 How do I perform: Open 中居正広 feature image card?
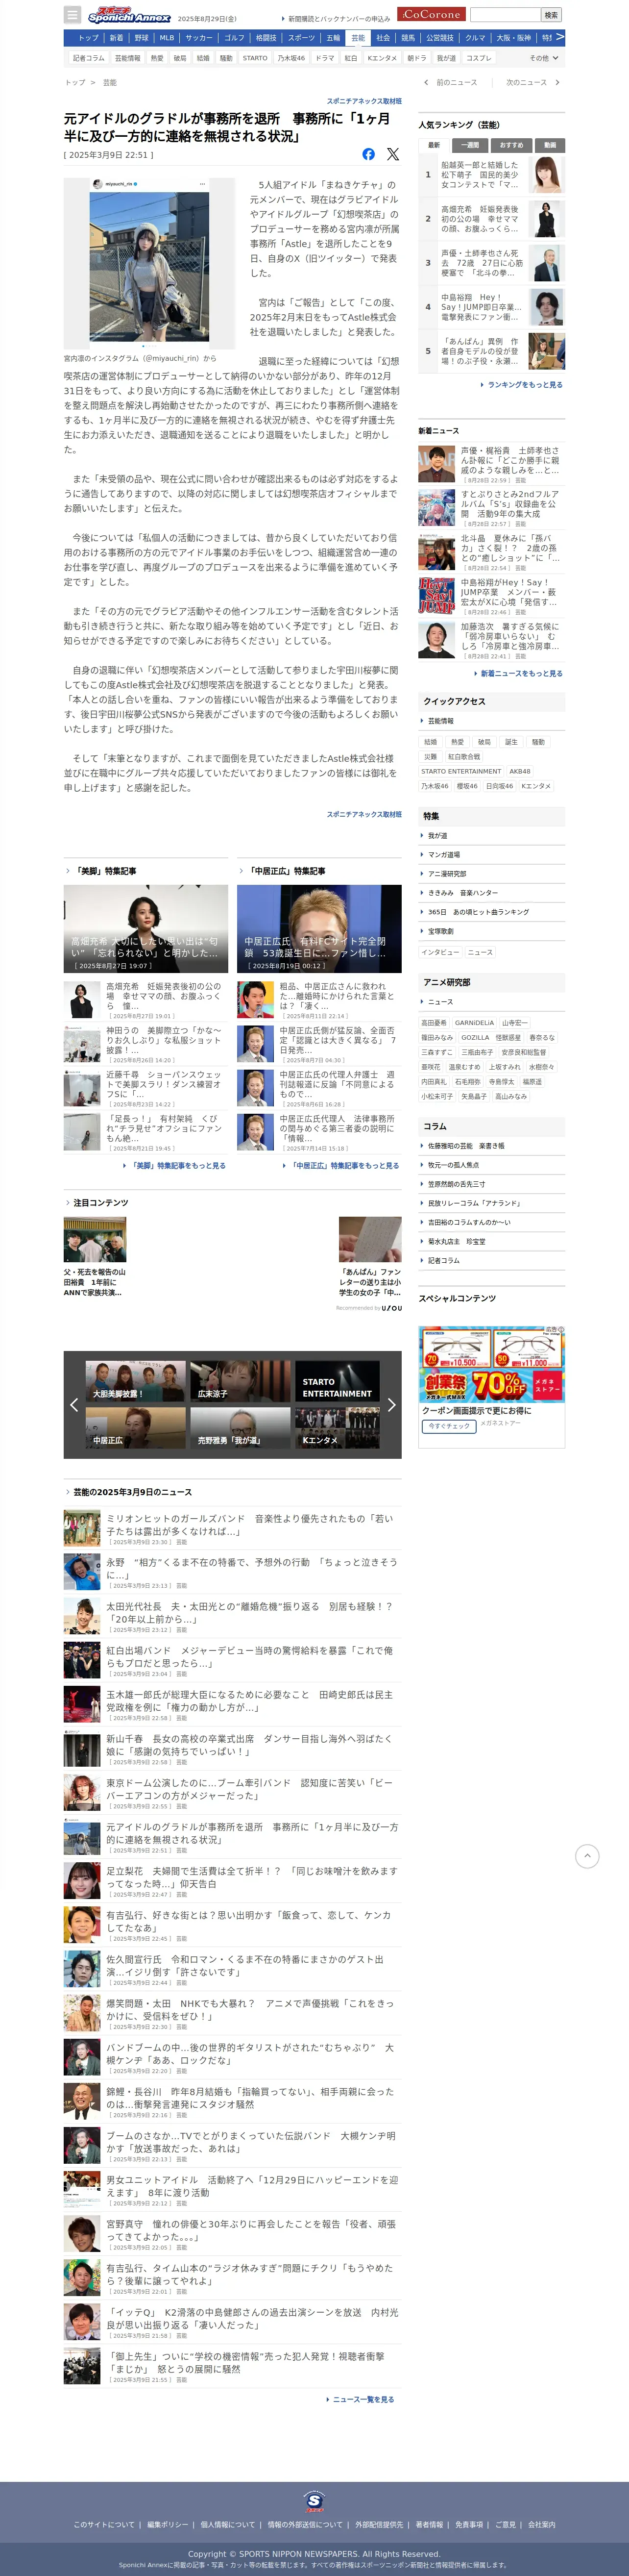[319, 929]
